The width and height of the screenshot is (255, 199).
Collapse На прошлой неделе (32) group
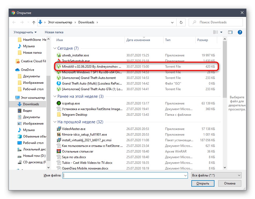[55, 122]
